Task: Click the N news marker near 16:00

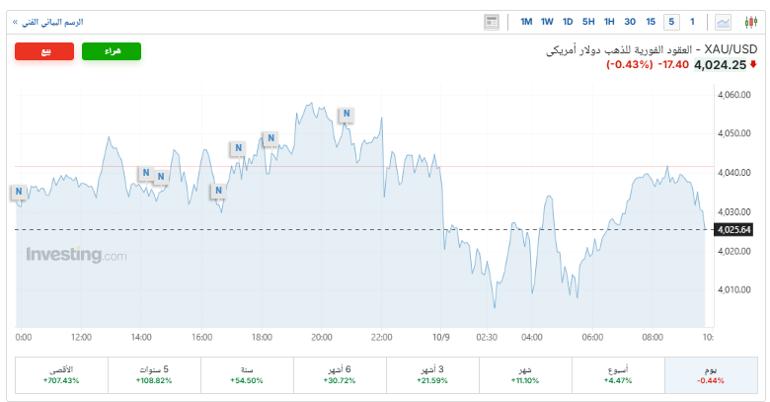Action: pos(218,192)
